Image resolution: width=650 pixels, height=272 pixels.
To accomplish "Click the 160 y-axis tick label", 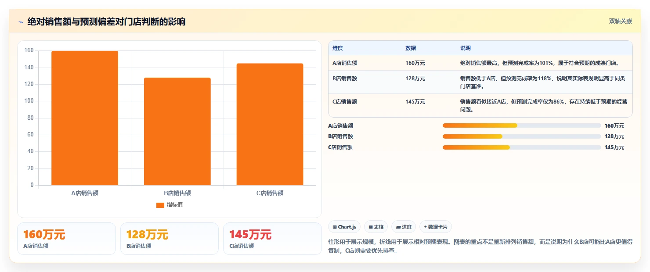I will tap(29, 50).
